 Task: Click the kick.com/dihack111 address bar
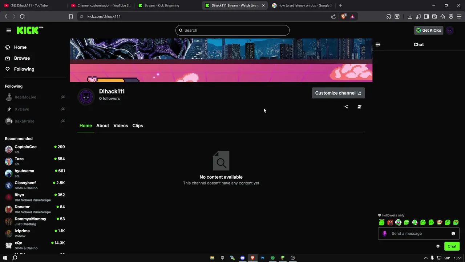click(203, 16)
